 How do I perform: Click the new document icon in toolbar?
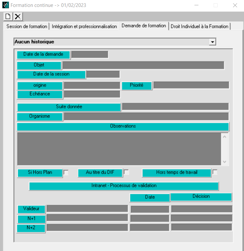click(8, 17)
